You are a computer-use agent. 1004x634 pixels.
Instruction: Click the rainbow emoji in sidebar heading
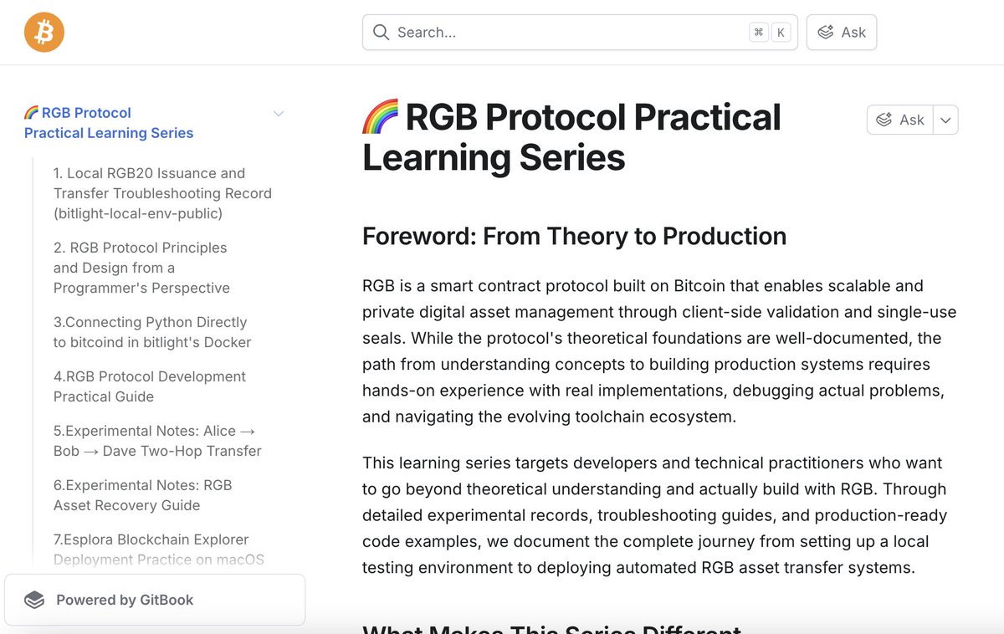click(x=31, y=112)
